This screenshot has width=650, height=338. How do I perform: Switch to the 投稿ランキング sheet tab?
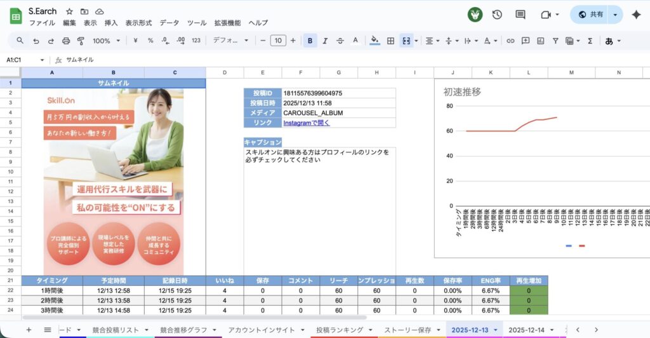pyautogui.click(x=340, y=330)
